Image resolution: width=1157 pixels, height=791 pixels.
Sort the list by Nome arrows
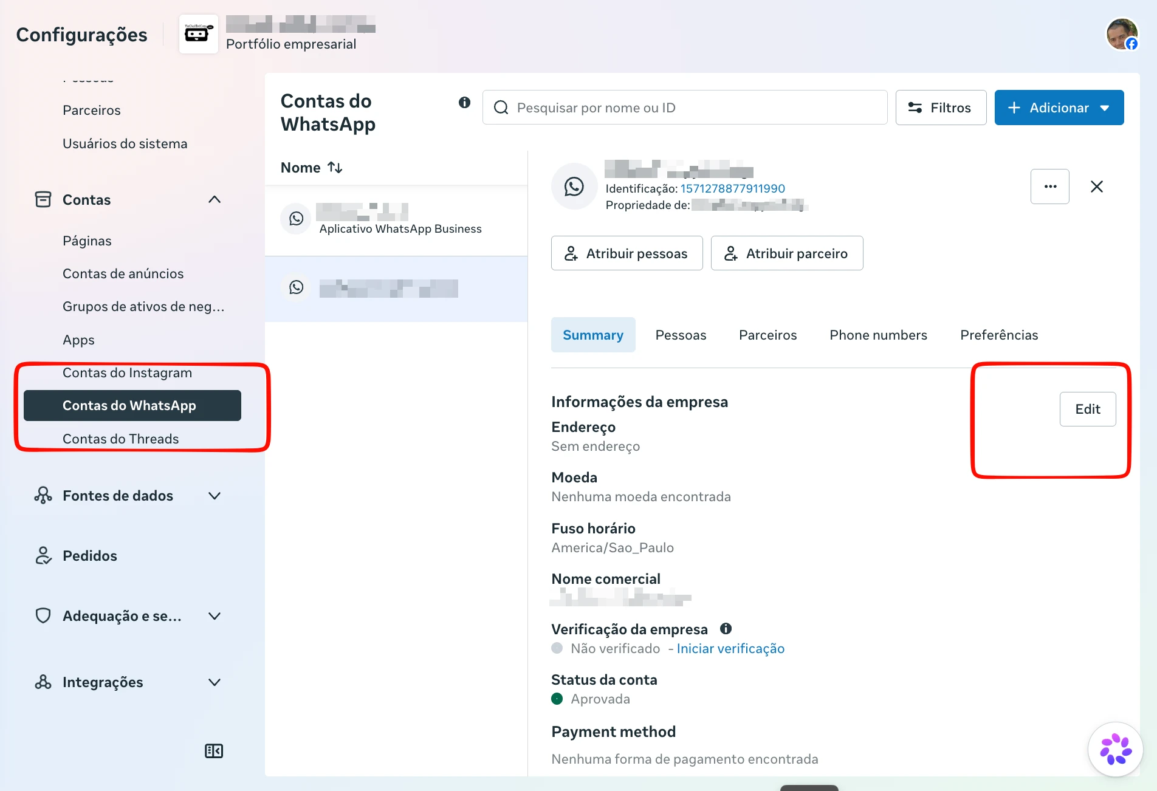[335, 167]
